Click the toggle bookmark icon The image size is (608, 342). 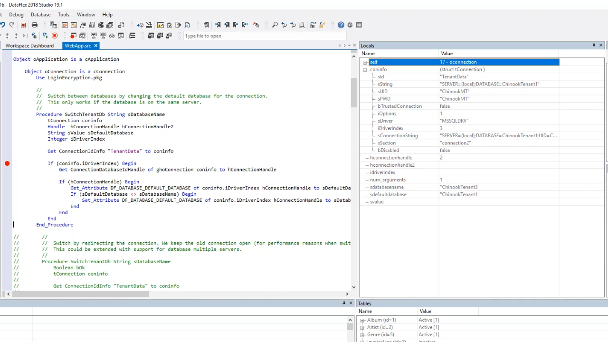coord(206,25)
